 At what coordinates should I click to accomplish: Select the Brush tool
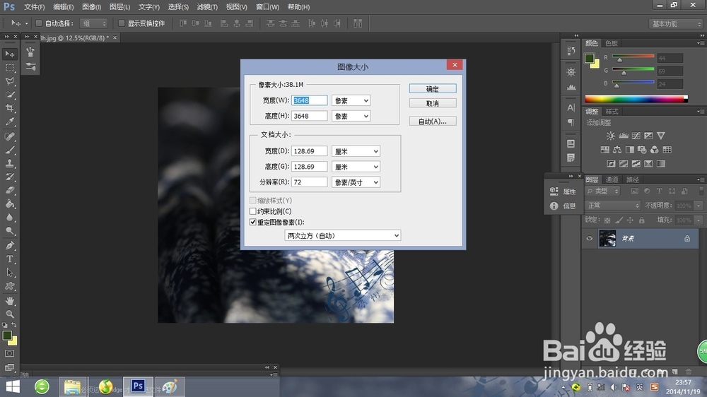(9, 150)
